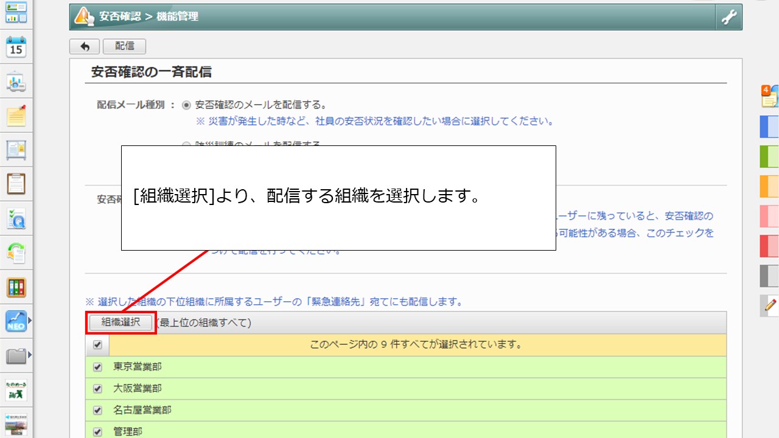The width and height of the screenshot is (779, 438).
Task: Expand the arrow beside the folder icon
Action: 30,355
